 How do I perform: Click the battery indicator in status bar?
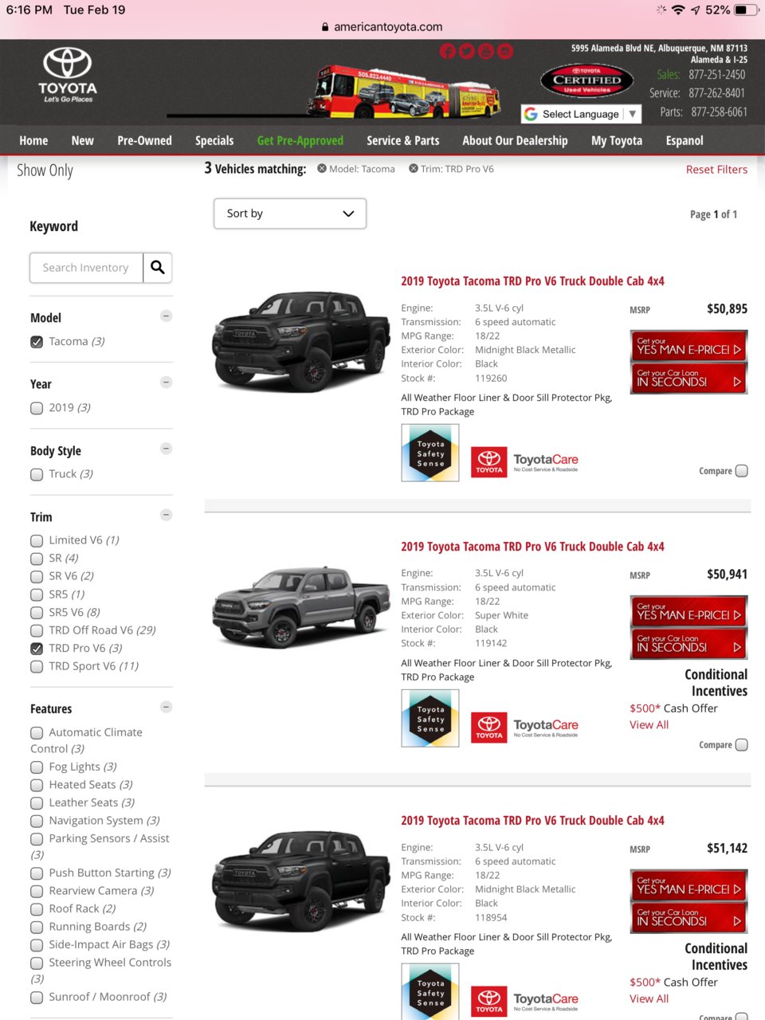tap(746, 10)
